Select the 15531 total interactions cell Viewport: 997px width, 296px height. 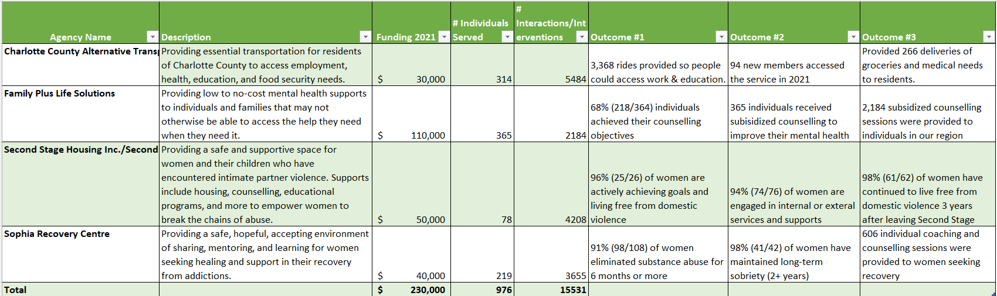coord(551,290)
